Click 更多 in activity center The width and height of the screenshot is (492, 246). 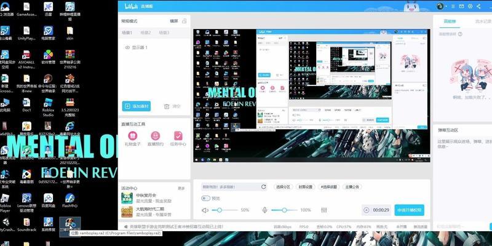[181, 188]
